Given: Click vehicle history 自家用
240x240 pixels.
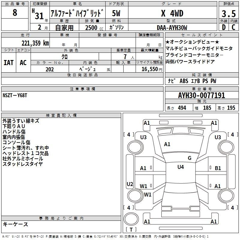Looking at the screenshot, I should coord(64,28).
